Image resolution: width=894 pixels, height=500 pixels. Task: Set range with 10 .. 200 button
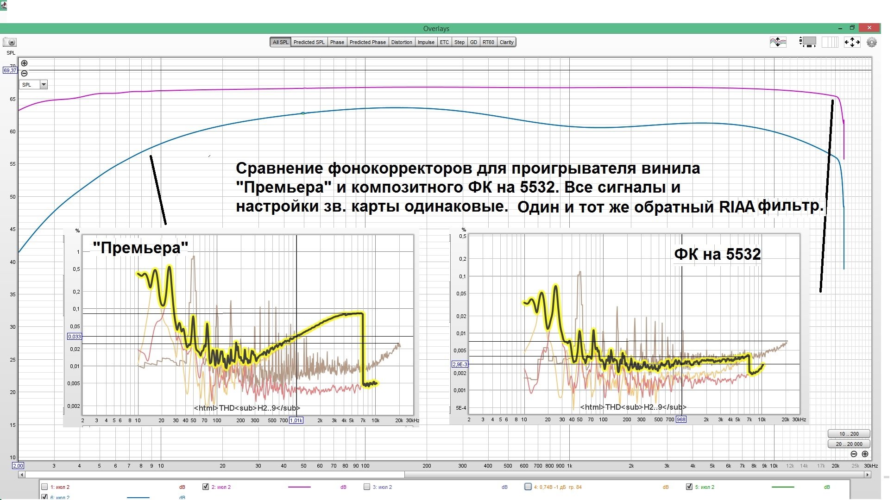click(849, 434)
